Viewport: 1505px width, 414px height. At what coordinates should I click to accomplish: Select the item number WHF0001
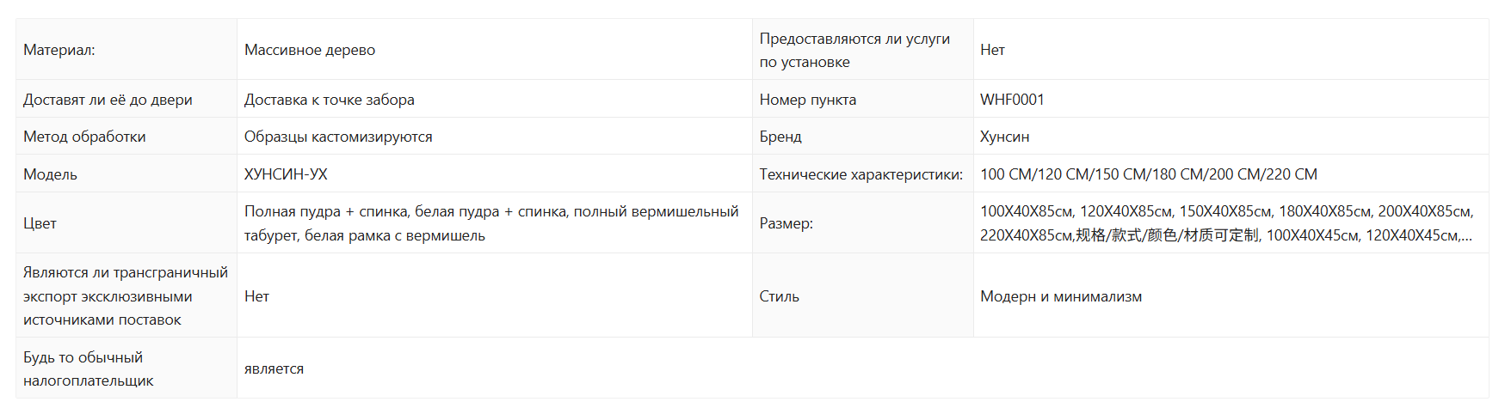[x=1012, y=100]
